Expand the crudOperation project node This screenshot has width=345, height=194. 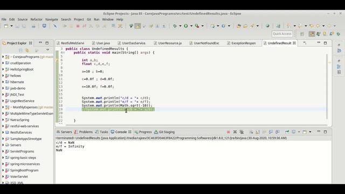point(3,63)
